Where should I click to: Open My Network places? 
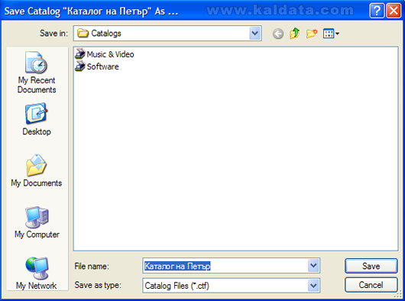point(37,273)
